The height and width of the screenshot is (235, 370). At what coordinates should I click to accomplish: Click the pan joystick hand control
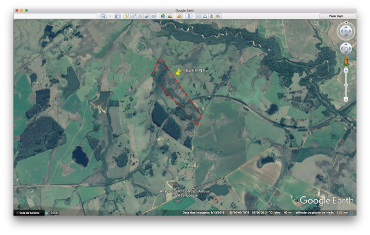[346, 47]
